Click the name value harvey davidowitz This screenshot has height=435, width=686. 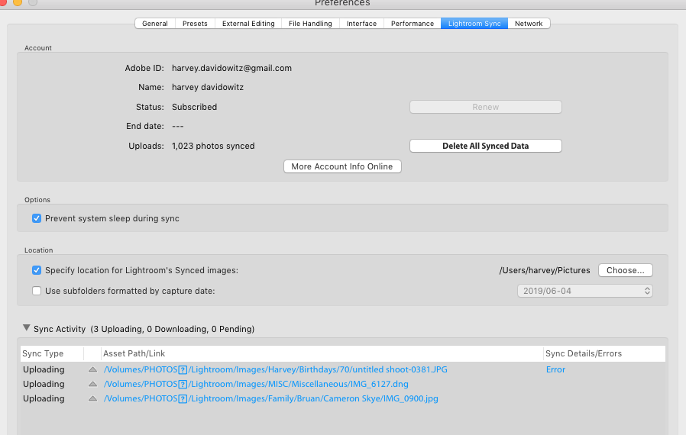pyautogui.click(x=208, y=88)
